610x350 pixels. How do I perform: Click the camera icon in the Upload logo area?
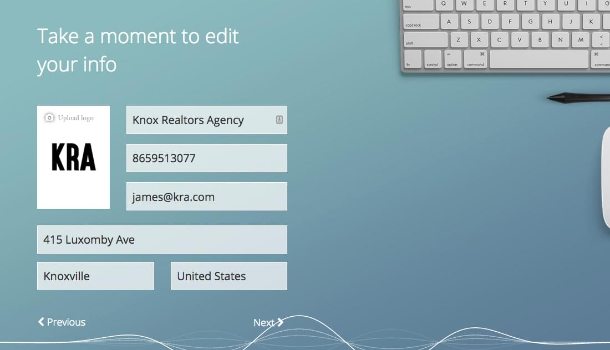pos(49,117)
